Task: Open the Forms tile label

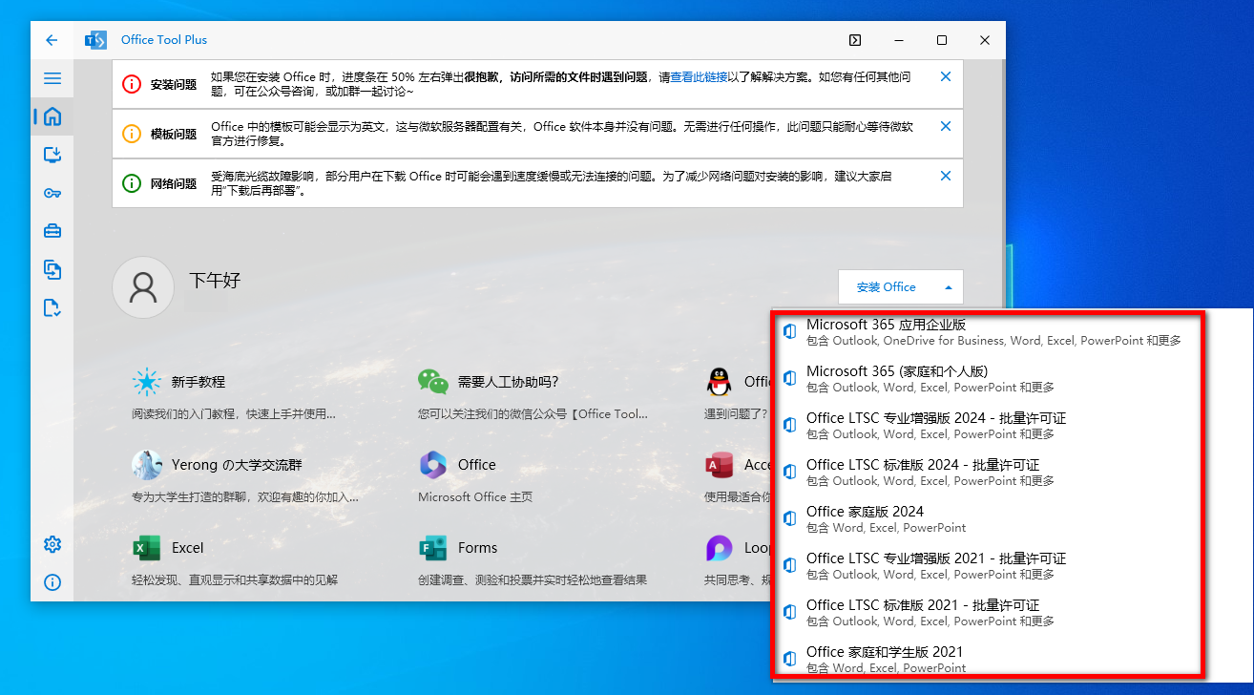Action: 477,548
